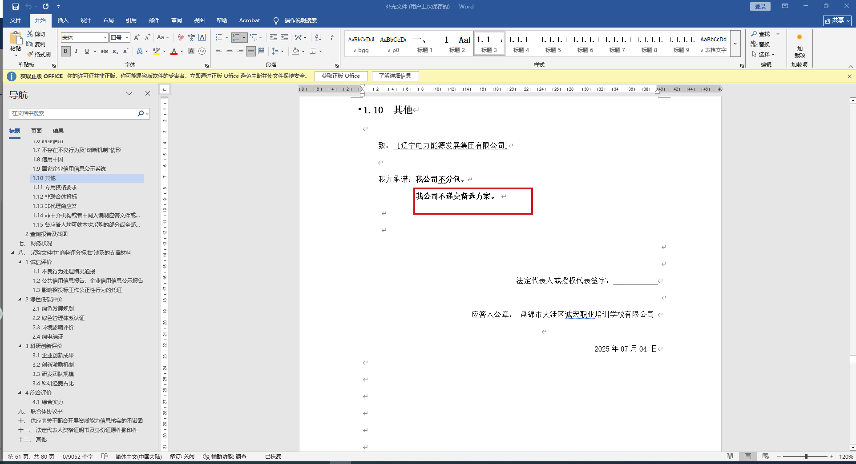This screenshot has width=856, height=464.
Task: Toggle Italic formatting
Action: point(76,52)
